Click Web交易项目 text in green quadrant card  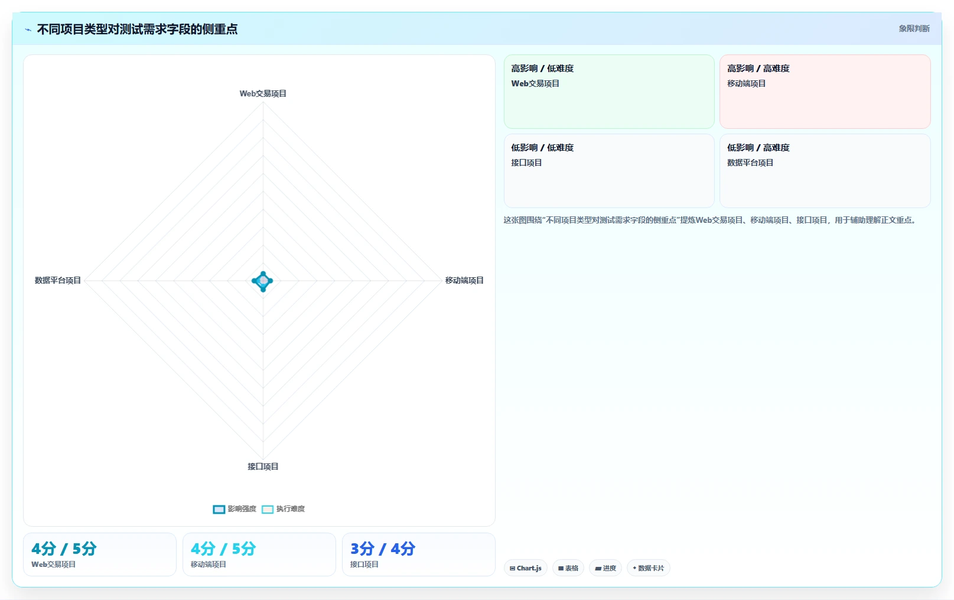[535, 83]
